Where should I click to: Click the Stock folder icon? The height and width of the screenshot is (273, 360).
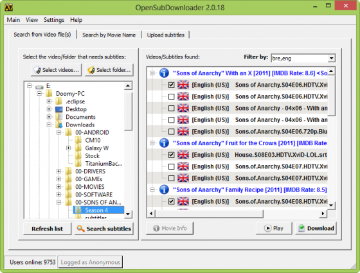point(78,155)
